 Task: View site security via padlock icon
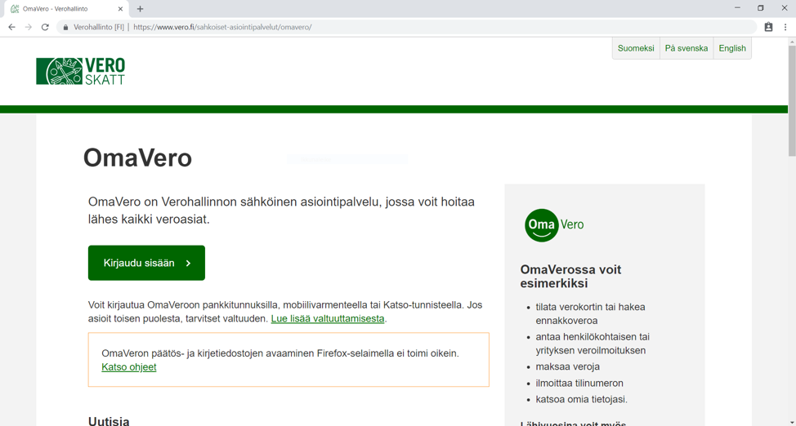[x=66, y=27]
